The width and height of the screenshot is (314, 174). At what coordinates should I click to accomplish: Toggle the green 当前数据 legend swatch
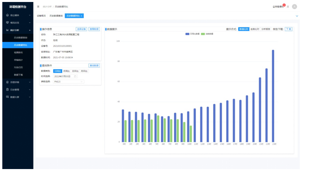203,34
